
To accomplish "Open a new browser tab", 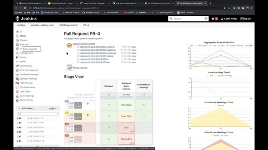I will 211,3.
